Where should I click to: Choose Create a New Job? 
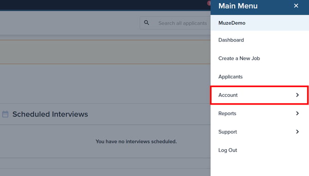260,58
